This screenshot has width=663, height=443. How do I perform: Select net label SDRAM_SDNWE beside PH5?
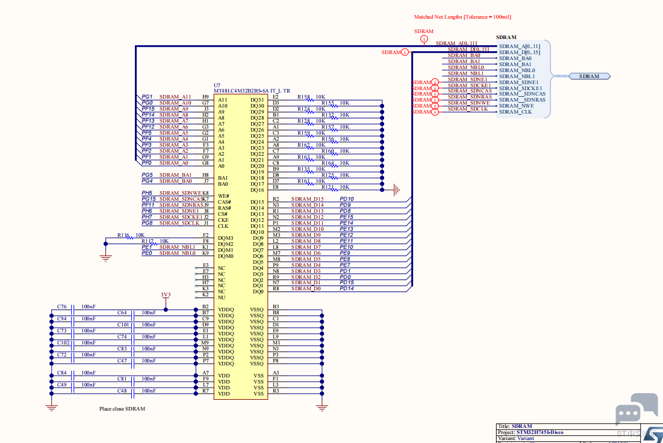181,193
